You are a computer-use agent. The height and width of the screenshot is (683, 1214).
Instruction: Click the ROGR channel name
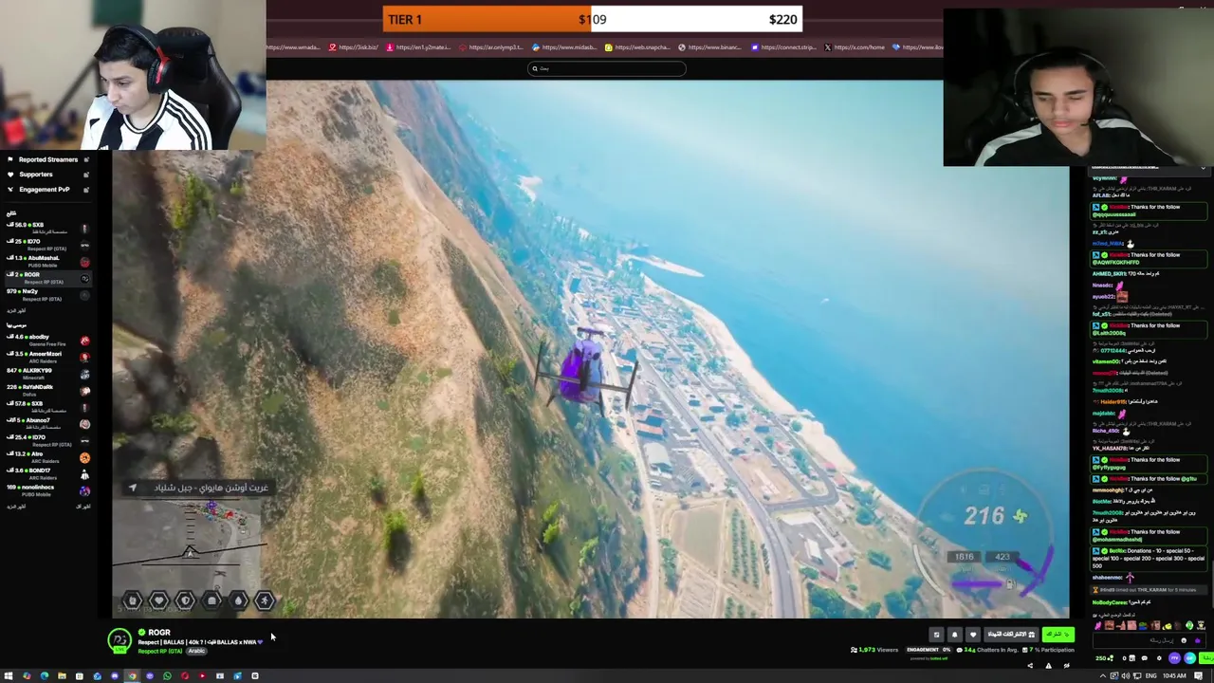(158, 633)
